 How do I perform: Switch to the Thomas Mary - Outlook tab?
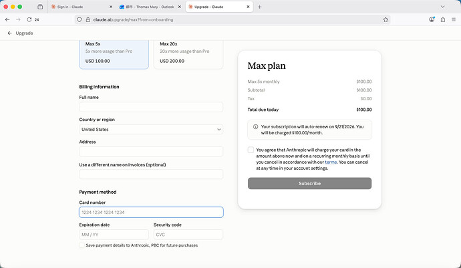(x=150, y=7)
